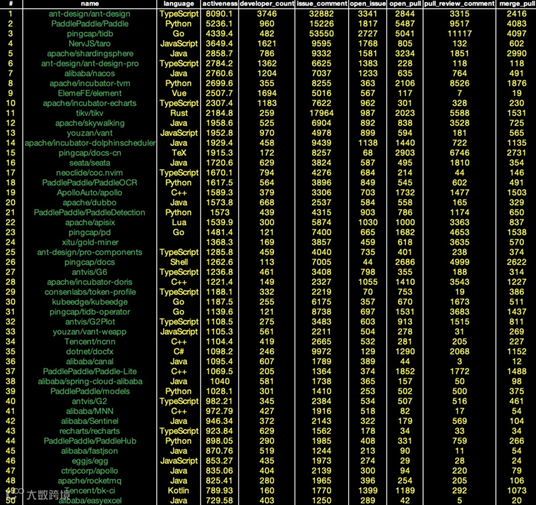Viewport: 536px width, 505px height.
Task: Click alibaba/fastjson repository name
Action: click(90, 451)
